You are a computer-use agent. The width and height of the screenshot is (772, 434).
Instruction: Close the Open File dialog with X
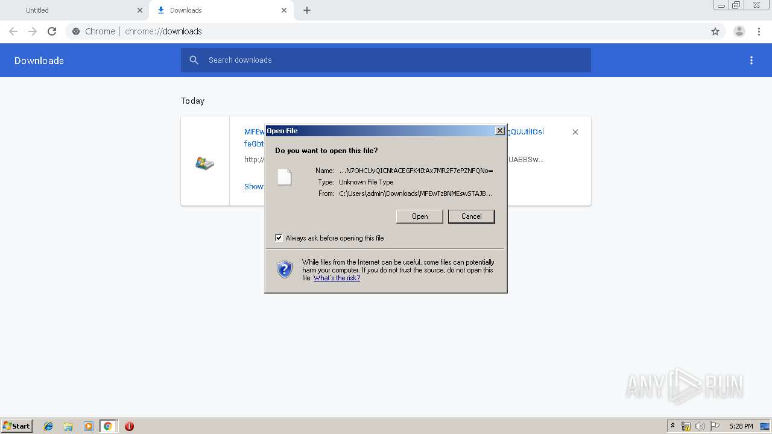(499, 131)
